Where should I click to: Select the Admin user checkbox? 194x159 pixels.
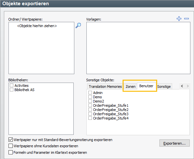point(90,93)
